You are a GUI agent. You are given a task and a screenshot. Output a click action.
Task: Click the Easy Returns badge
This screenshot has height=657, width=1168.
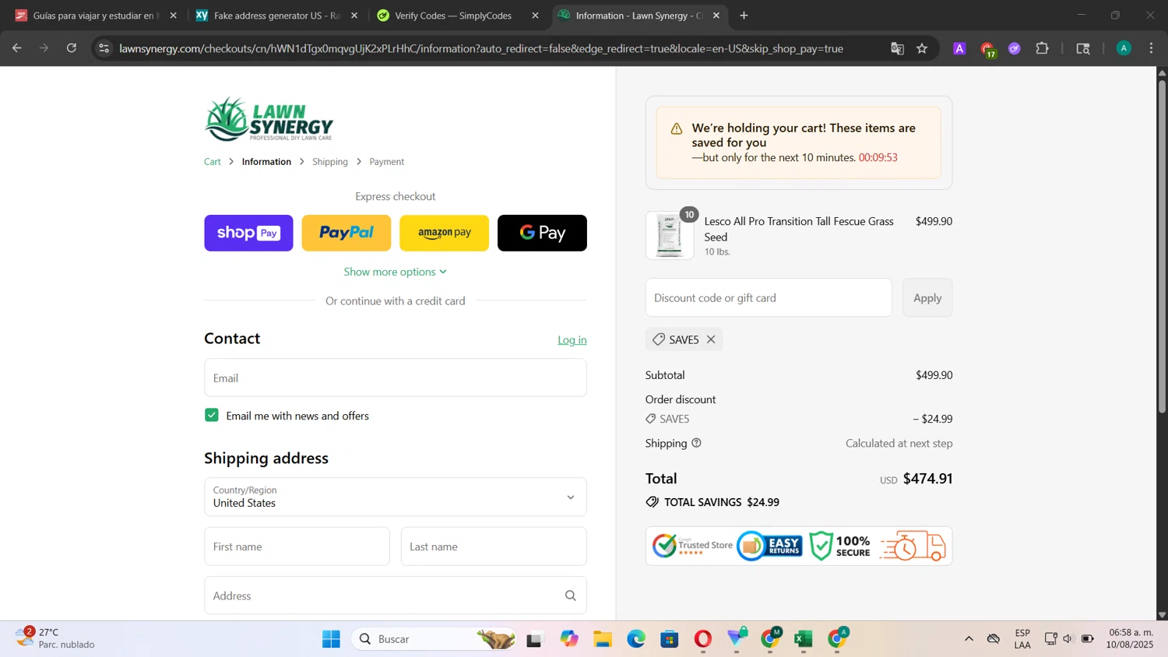pyautogui.click(x=769, y=546)
